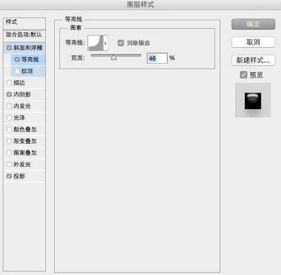Click the 范围 range slider handle
Screen dimensions: 281x275
(x=114, y=57)
